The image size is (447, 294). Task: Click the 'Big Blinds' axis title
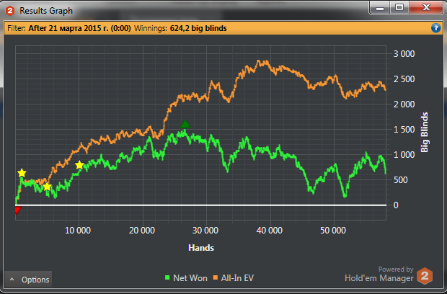click(425, 132)
